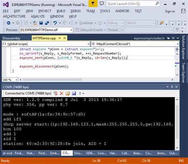
Task: Click the Continue debug button
Action: click(x=84, y=23)
